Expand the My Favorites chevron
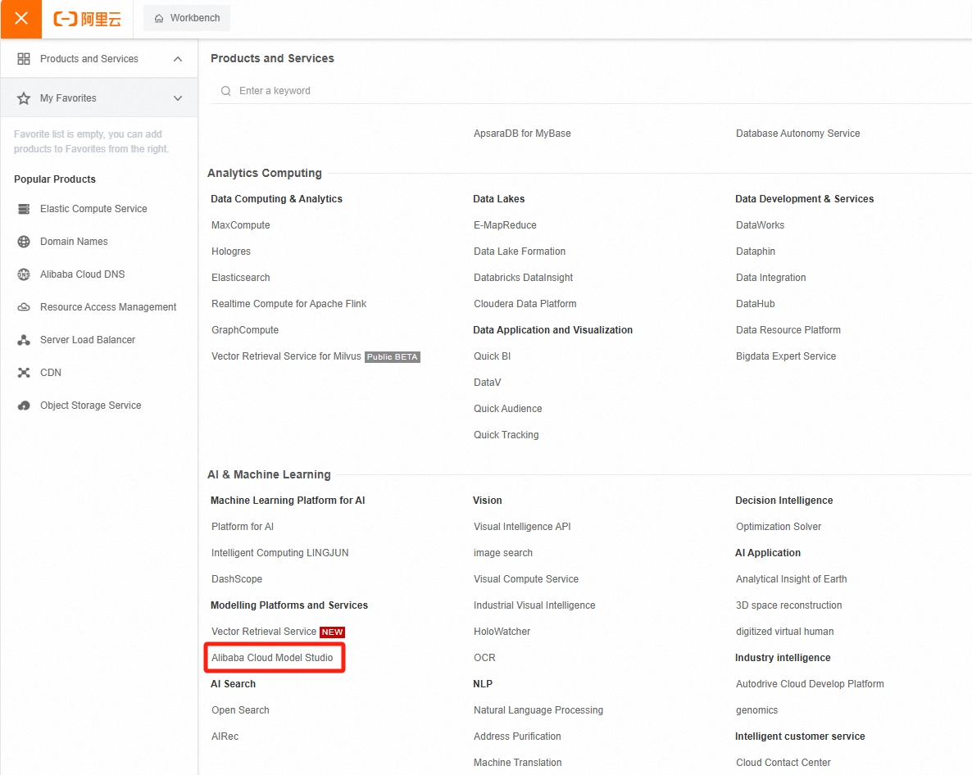 178,97
